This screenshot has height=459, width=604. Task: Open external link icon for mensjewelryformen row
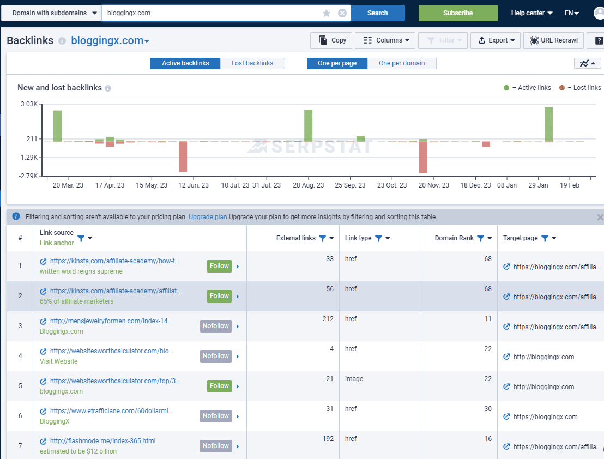[43, 322]
